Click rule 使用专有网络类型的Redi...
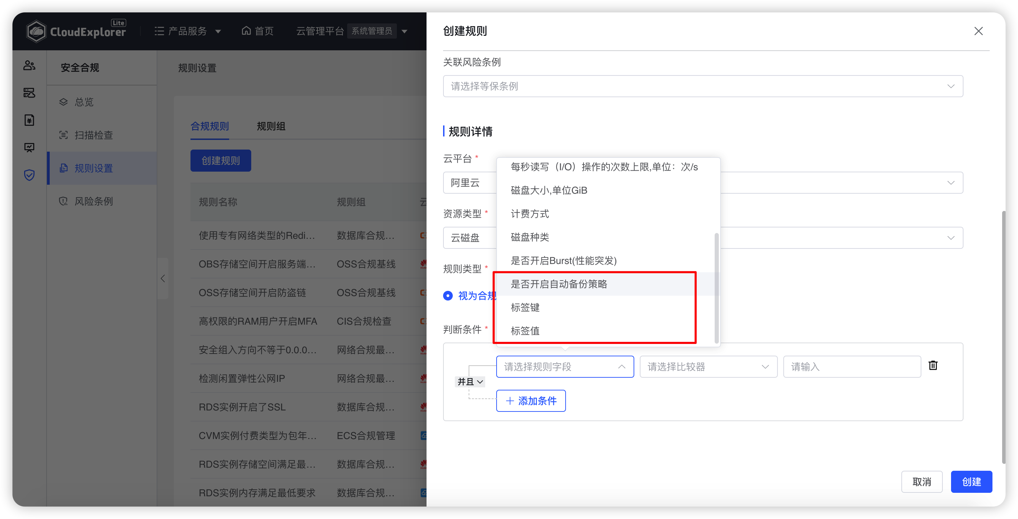The width and height of the screenshot is (1018, 519). pos(257,236)
